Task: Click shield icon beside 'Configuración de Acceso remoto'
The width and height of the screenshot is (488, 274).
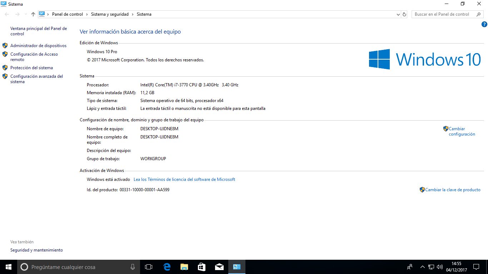Action: [5, 54]
